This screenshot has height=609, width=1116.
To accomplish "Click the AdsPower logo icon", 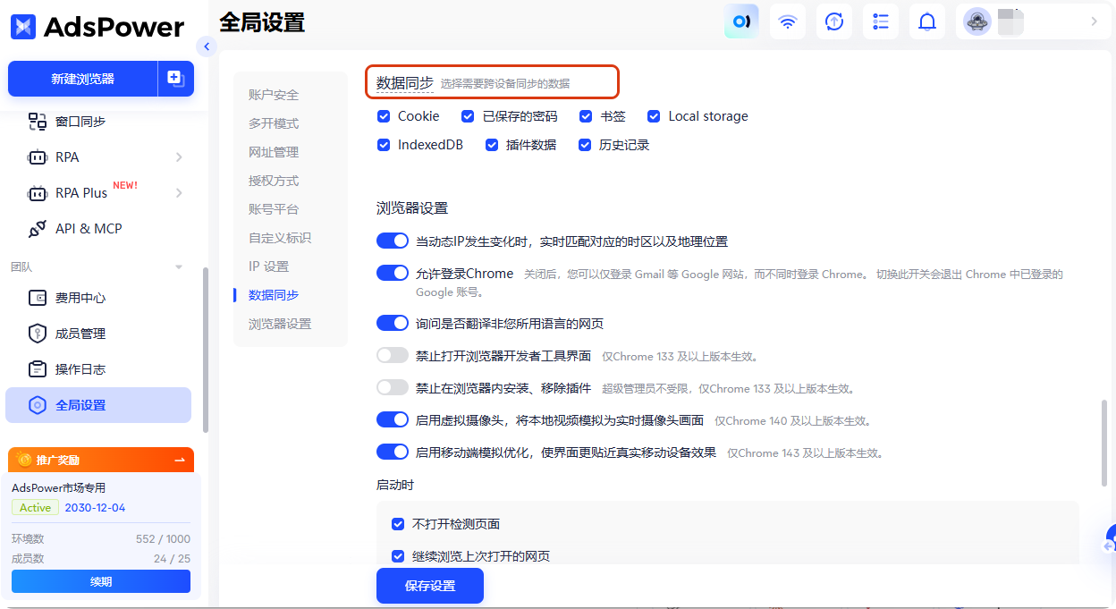I will pos(22,27).
